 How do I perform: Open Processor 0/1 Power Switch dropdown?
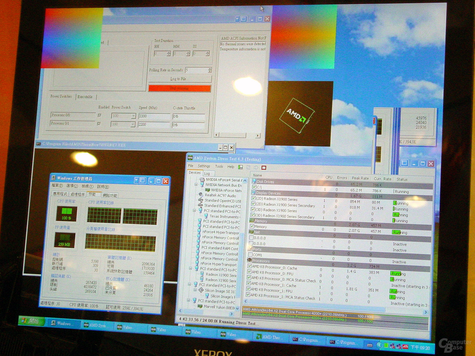[133, 124]
